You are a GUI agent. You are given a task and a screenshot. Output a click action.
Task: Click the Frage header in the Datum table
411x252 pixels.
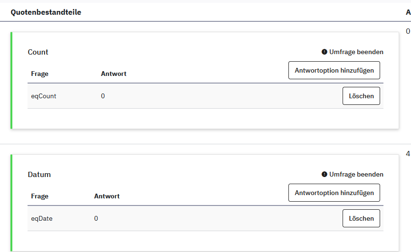[x=40, y=196]
